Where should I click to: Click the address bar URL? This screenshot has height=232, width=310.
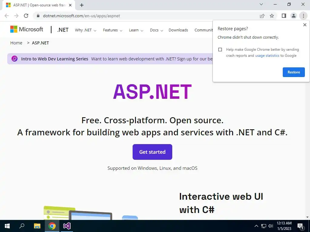[81, 16]
